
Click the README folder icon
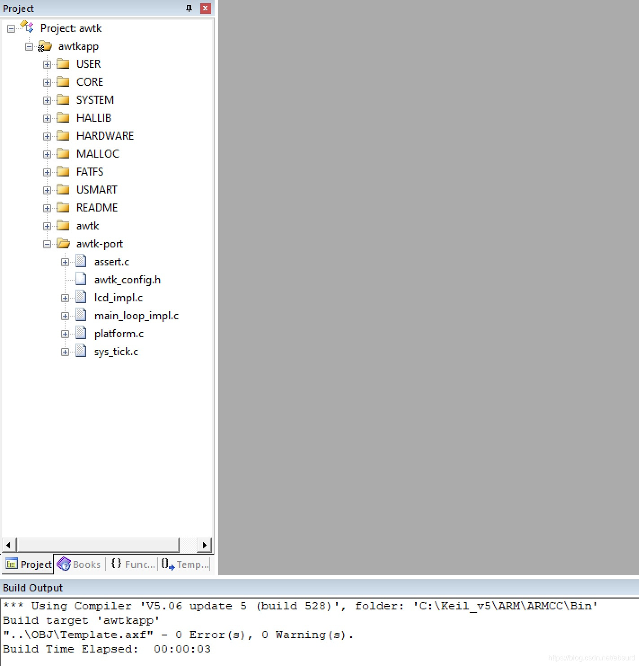pyautogui.click(x=63, y=207)
